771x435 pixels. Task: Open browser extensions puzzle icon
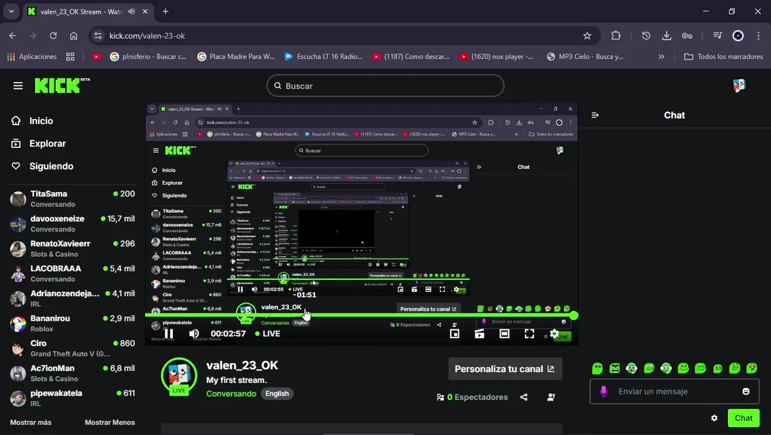616,36
